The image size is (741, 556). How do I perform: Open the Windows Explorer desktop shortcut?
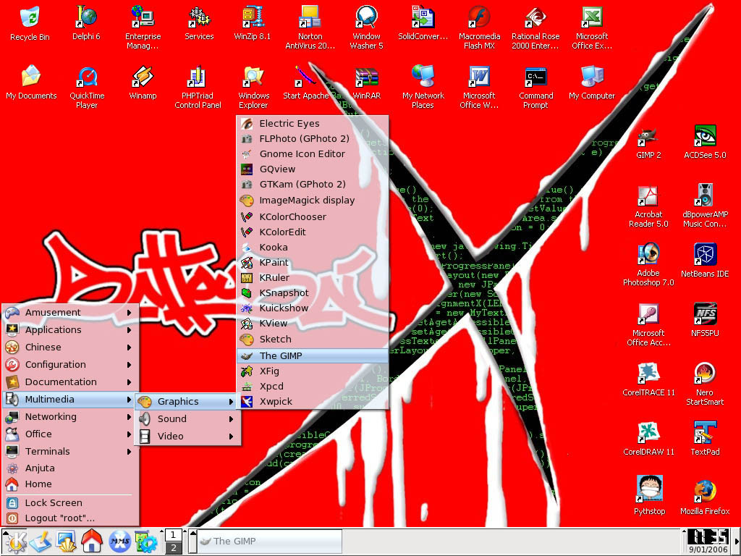coord(253,88)
